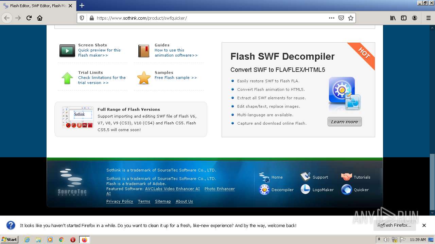This screenshot has height=244, width=435.
Task: Open the Quick preview for this Flash maker link
Action: [x=99, y=53]
